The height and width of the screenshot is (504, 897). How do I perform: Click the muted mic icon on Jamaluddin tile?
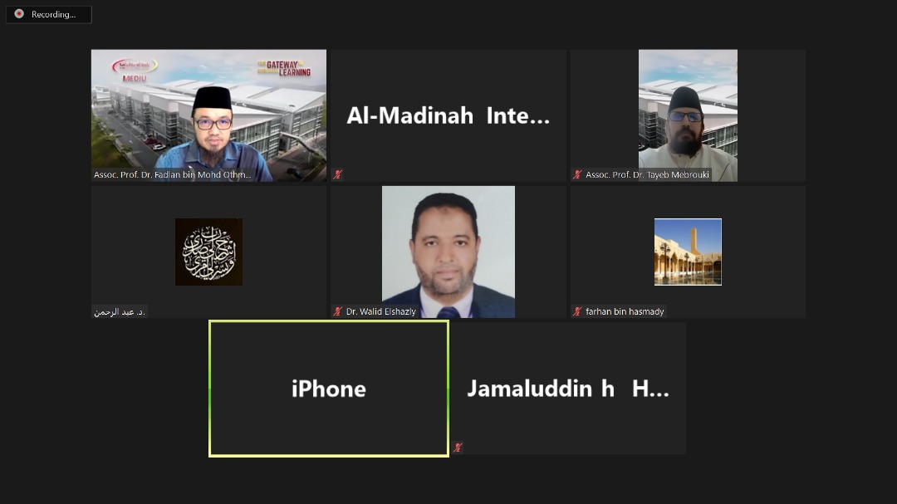coord(458,448)
